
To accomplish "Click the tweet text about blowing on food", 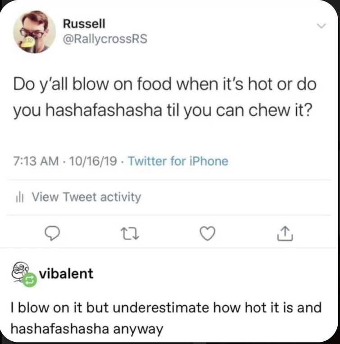I will click(164, 84).
